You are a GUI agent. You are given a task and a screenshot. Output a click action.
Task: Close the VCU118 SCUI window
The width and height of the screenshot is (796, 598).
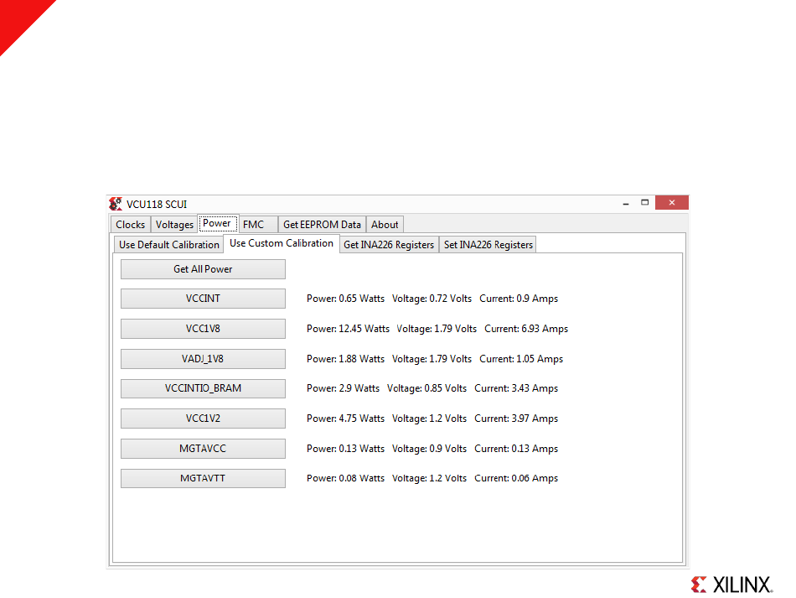pos(672,202)
